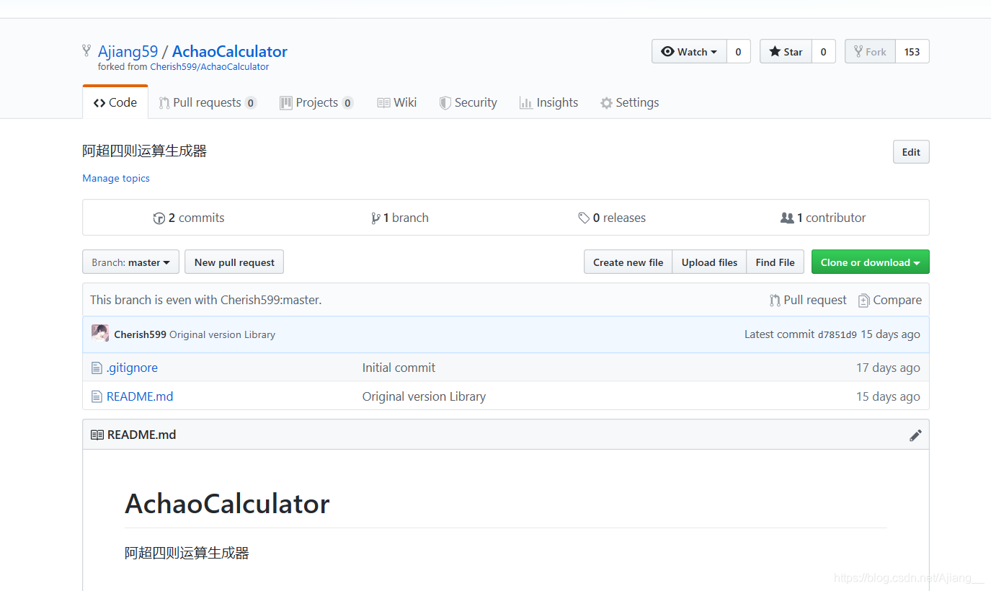Open README.md in the file list

[x=140, y=396]
